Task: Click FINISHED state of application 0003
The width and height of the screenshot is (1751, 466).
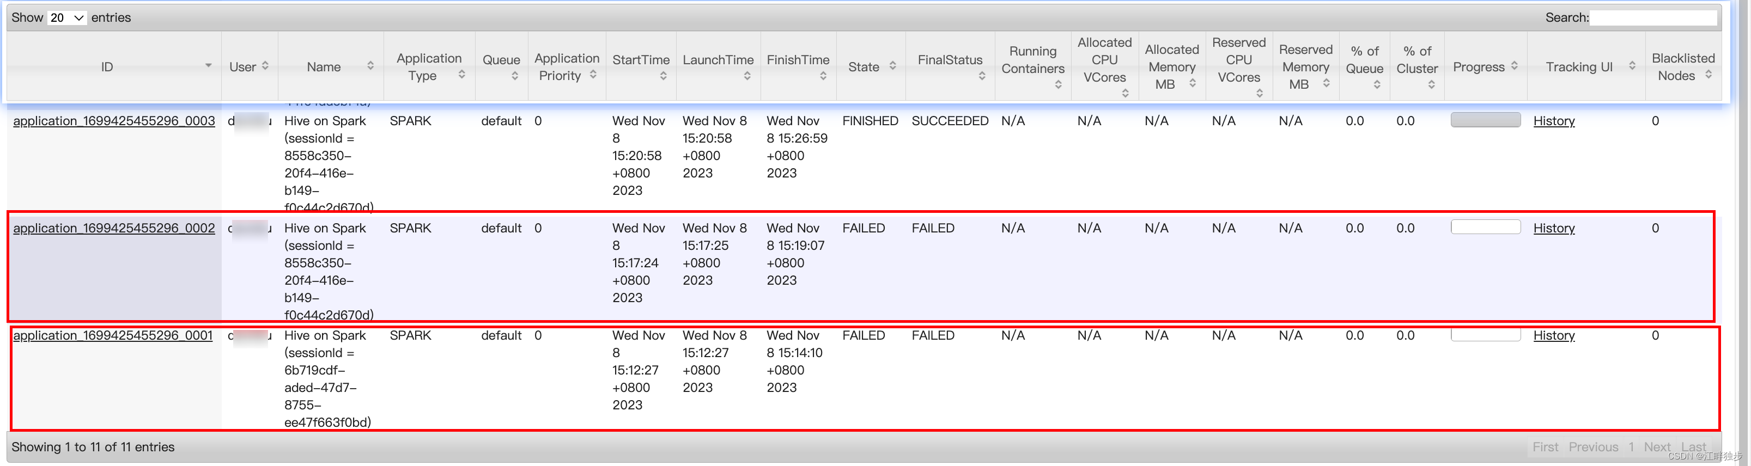Action: point(870,121)
